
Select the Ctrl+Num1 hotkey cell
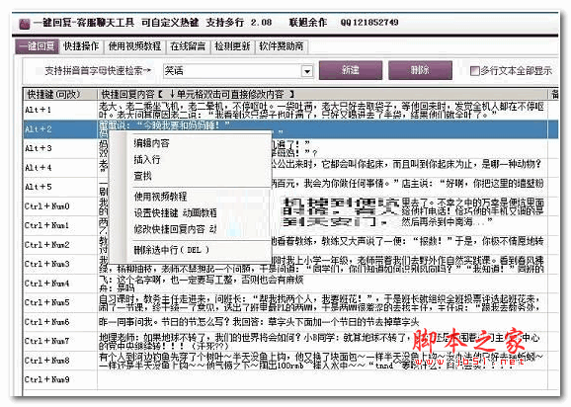tap(60, 225)
